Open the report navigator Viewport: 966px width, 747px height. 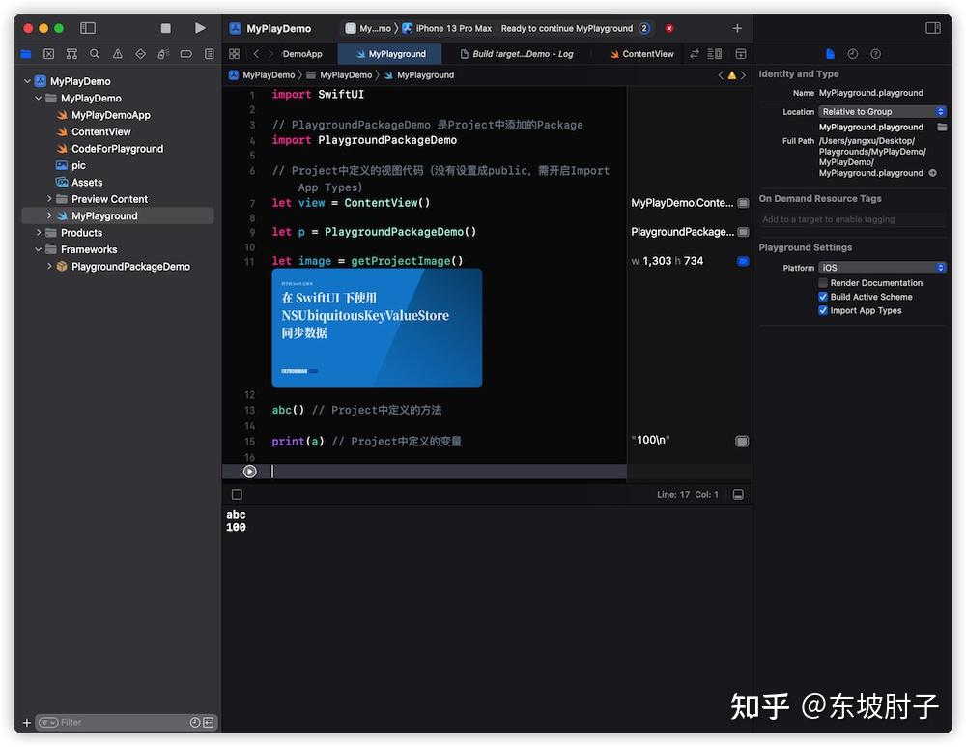point(209,54)
